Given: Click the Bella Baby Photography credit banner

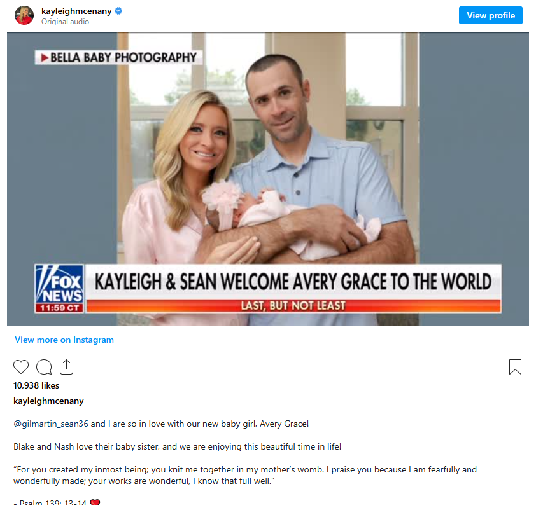Looking at the screenshot, I should pyautogui.click(x=118, y=57).
